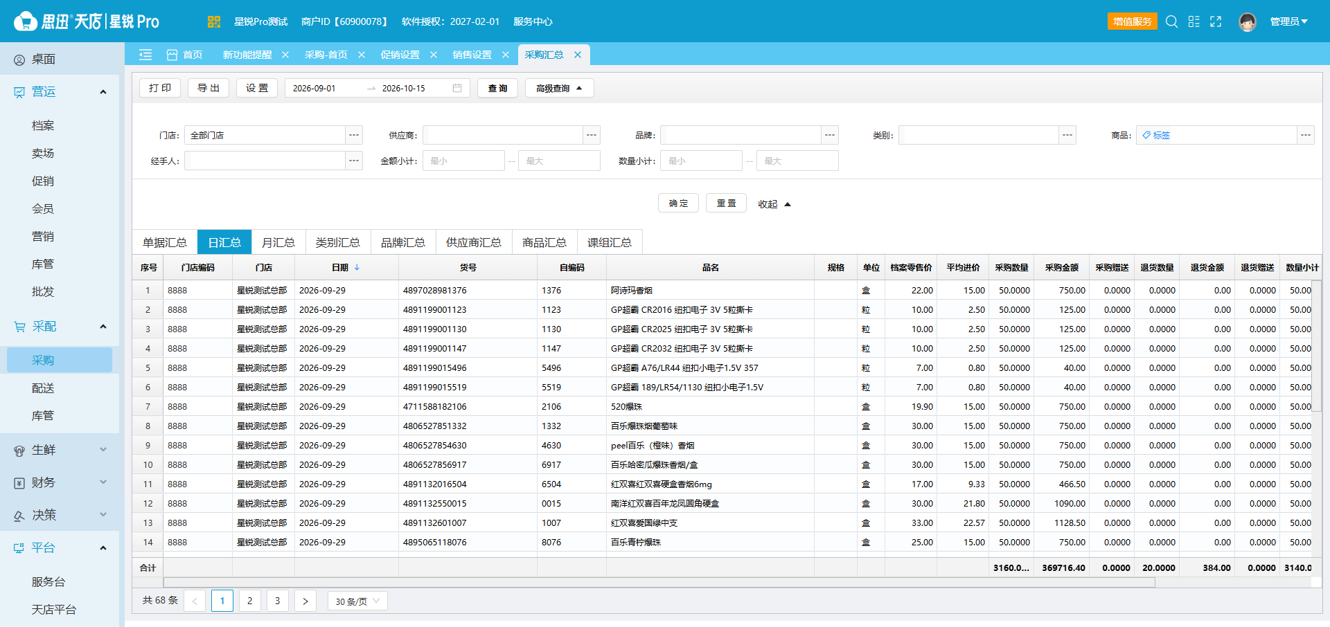Screen dimensions: 1330x627
Task: Click the horizontal table scrollbar
Action: 659,583
